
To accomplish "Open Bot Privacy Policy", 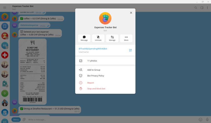I will point(105,76).
